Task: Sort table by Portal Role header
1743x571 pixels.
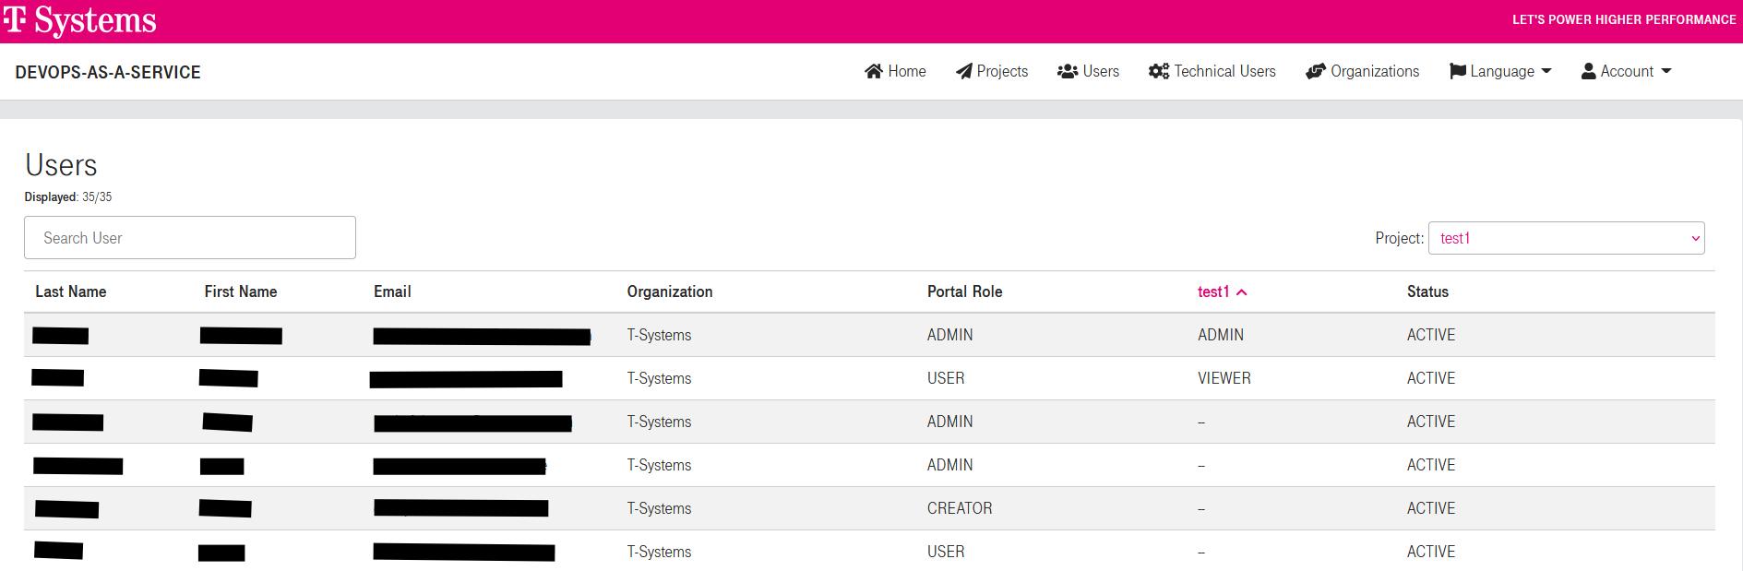Action: click(x=964, y=291)
